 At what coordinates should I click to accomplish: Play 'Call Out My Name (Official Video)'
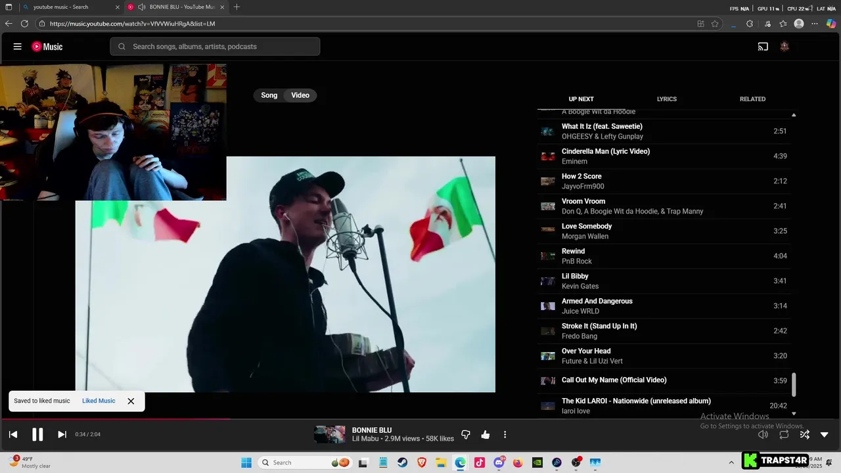(x=664, y=381)
